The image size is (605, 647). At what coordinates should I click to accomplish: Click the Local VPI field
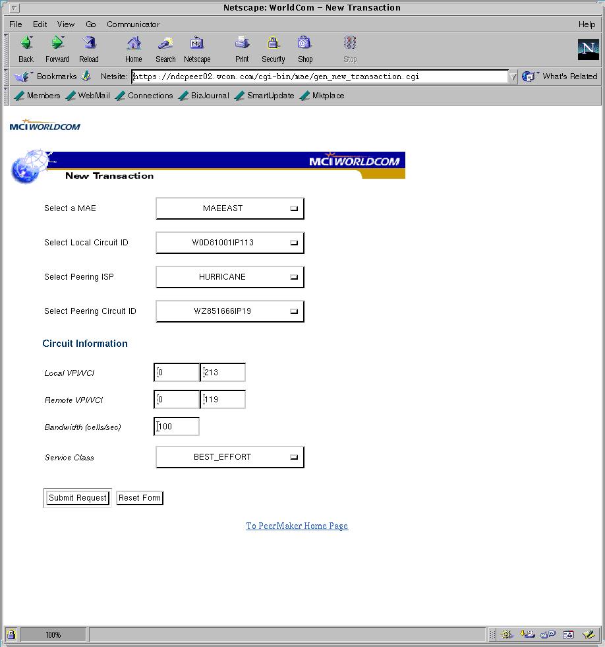coord(177,373)
